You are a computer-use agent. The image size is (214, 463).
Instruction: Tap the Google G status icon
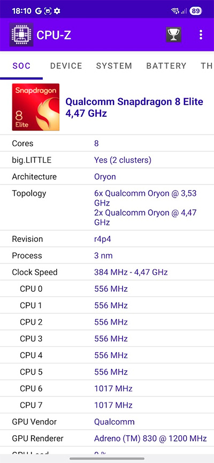[38, 11]
